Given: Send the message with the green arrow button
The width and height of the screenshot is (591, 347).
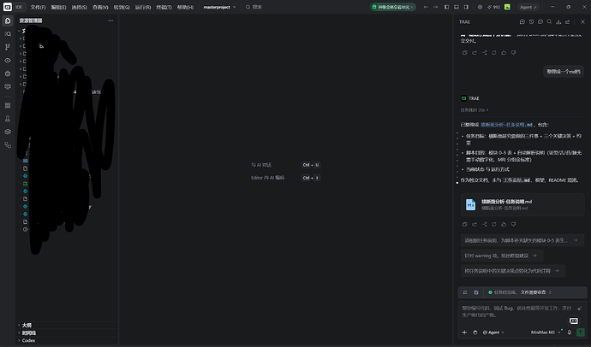Looking at the screenshot, I should click(581, 332).
